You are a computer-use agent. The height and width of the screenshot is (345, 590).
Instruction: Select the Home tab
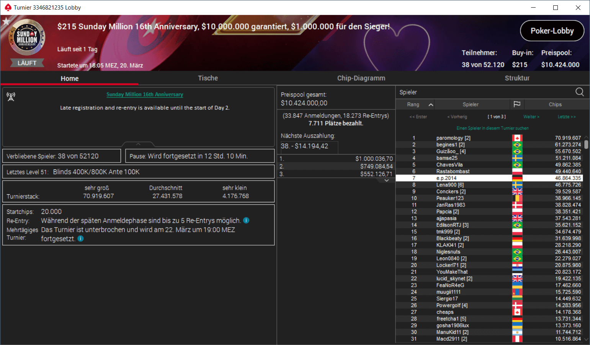pos(70,78)
